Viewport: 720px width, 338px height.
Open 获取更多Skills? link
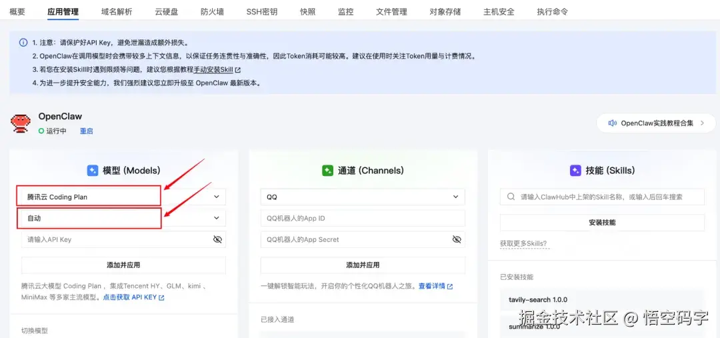point(525,243)
